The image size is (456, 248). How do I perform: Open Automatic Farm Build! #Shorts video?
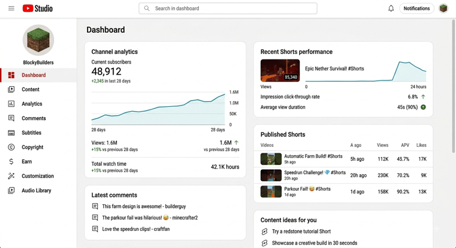coord(313,156)
